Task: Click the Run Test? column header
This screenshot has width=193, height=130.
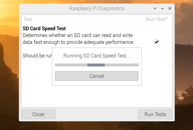Action: coord(157,19)
